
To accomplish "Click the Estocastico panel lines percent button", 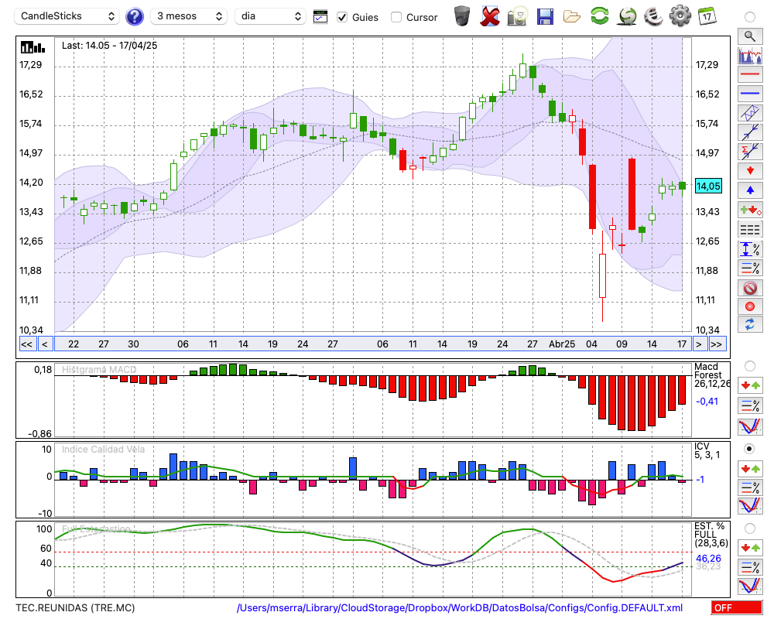I will point(750,566).
